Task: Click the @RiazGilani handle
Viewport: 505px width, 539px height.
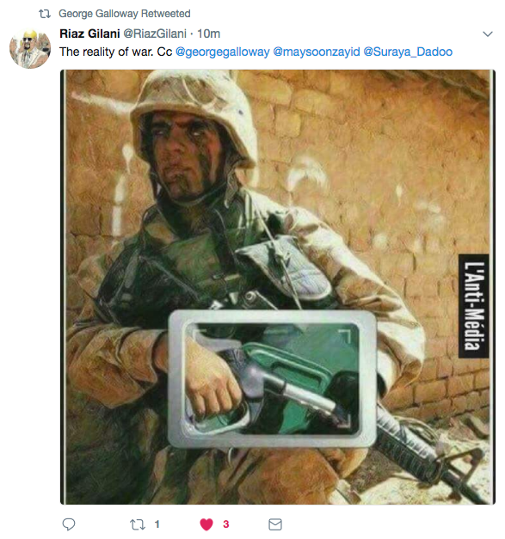Action: tap(155, 34)
